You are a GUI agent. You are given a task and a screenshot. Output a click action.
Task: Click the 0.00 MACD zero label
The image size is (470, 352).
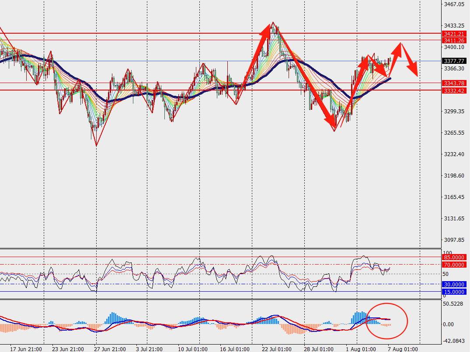(449, 324)
